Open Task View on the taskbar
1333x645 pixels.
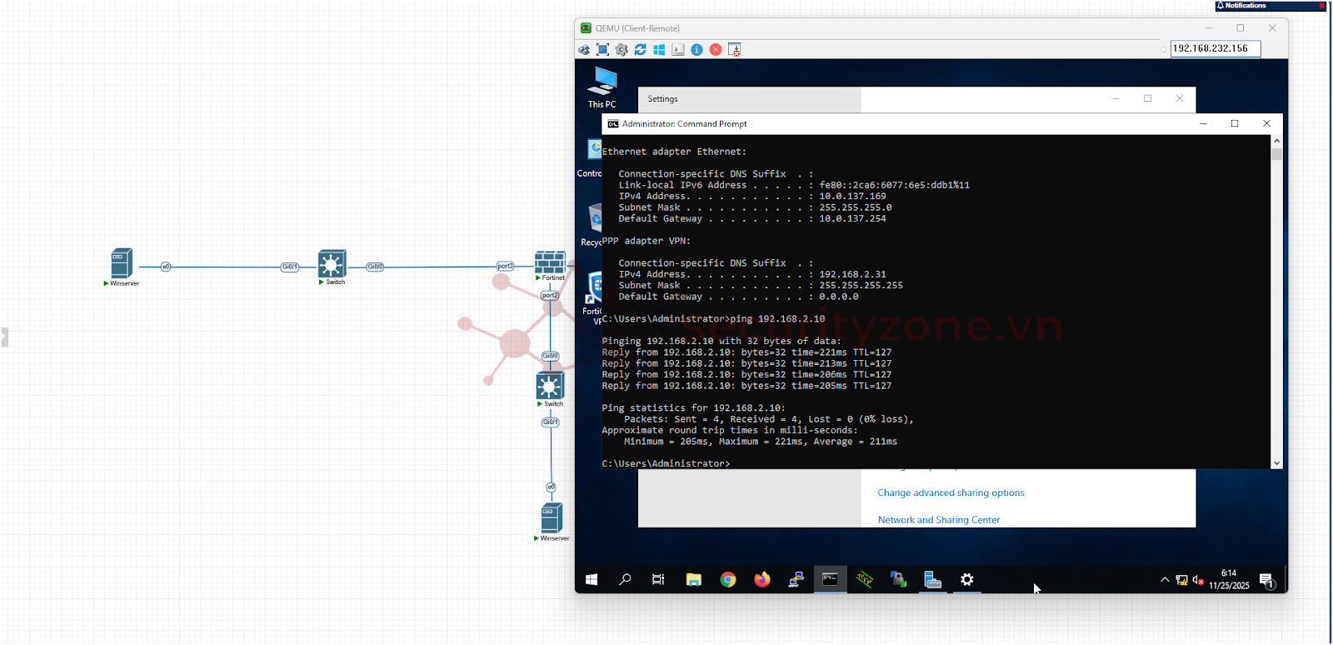click(658, 580)
